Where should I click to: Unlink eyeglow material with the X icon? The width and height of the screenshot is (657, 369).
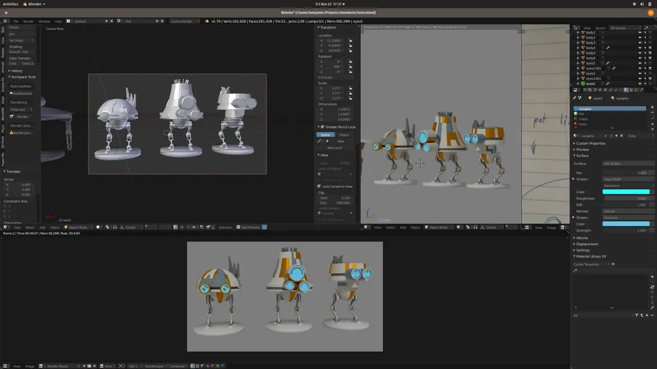(x=622, y=136)
